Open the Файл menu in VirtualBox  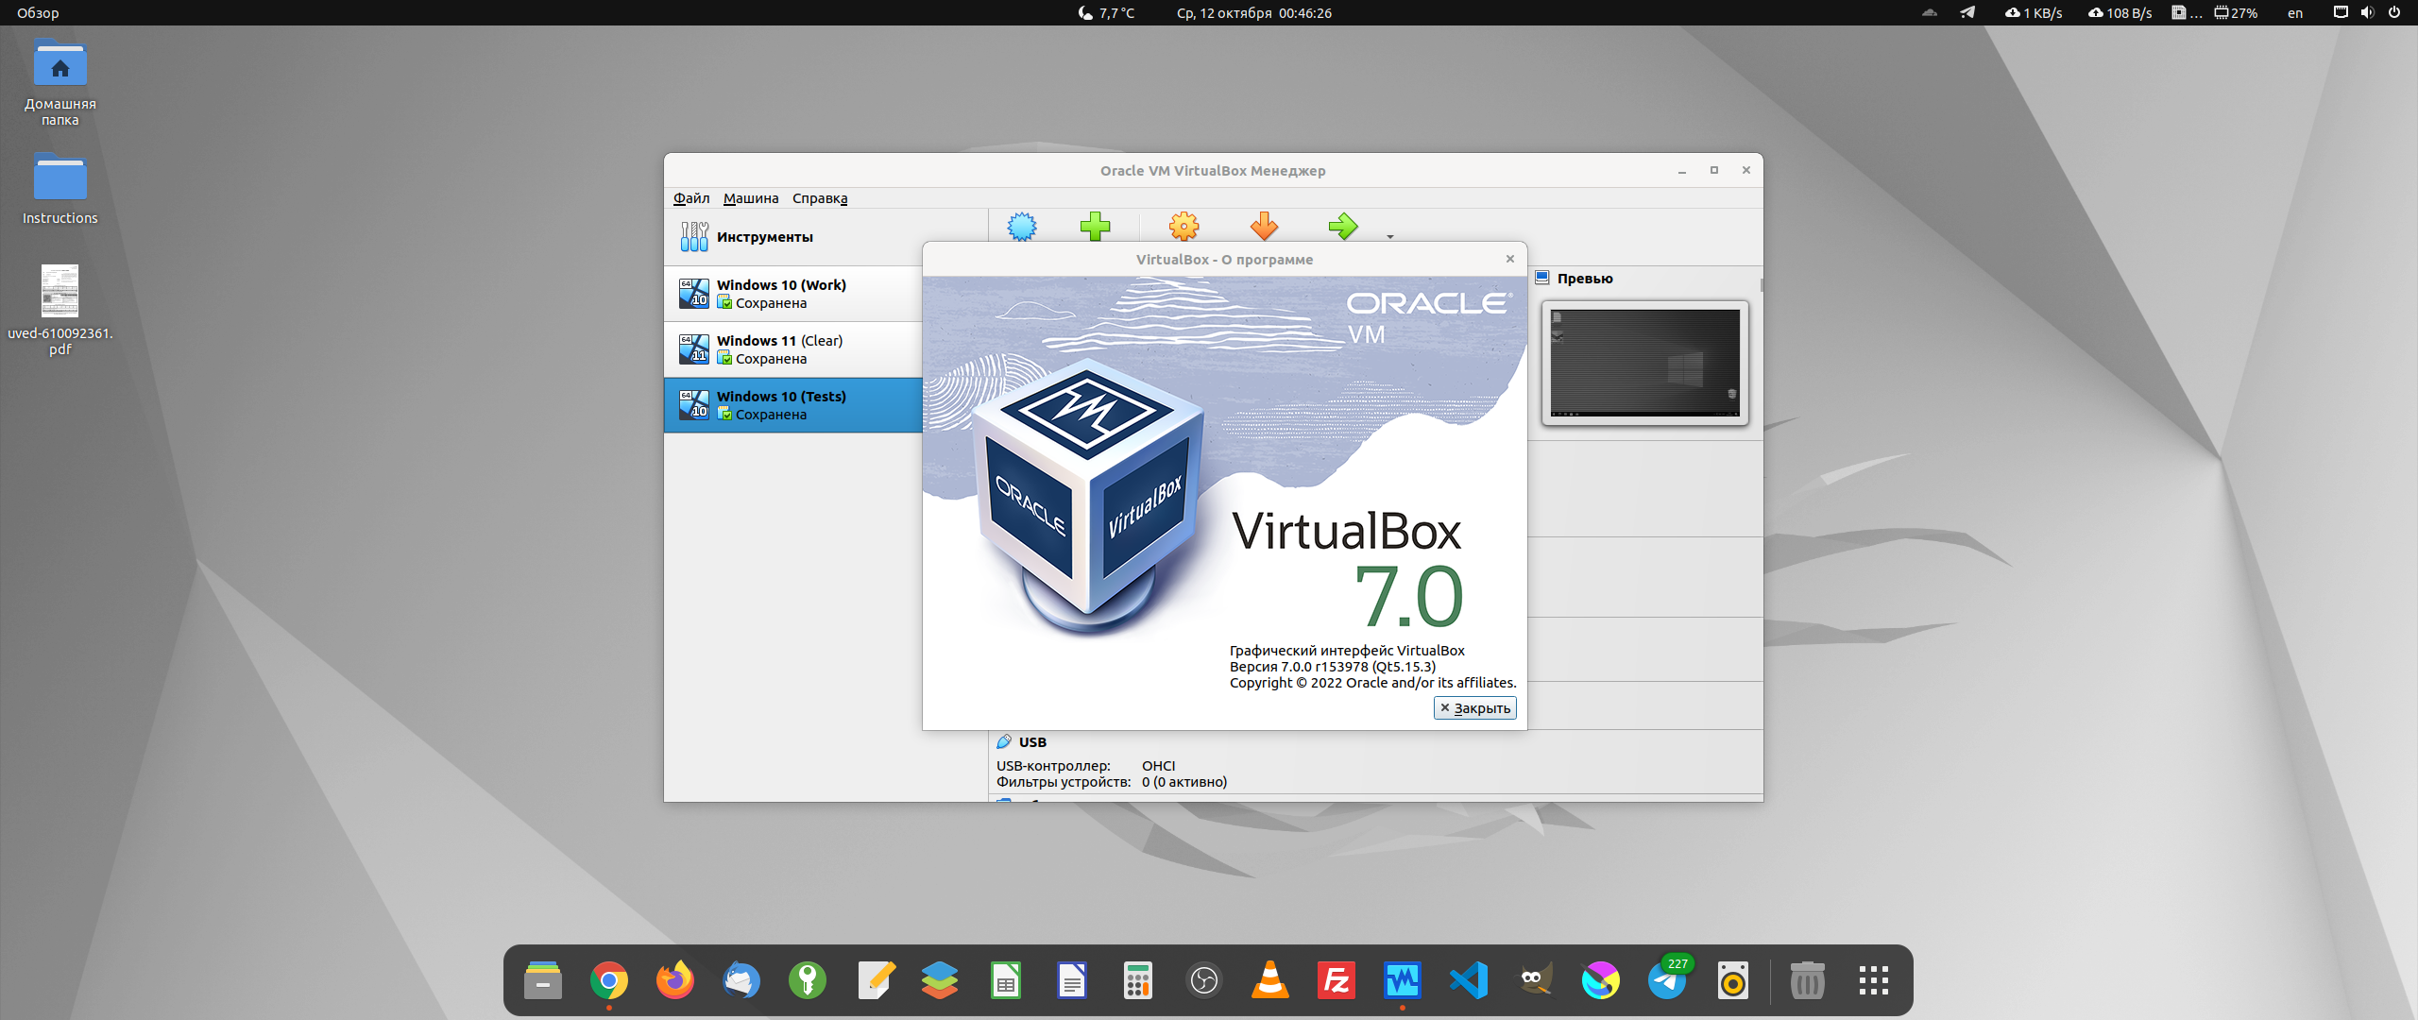pyautogui.click(x=694, y=197)
